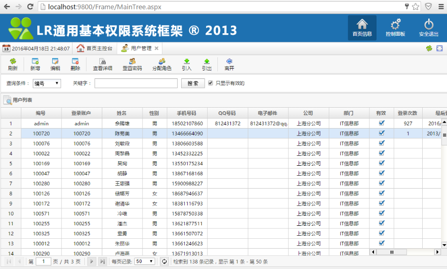This screenshot has height=269, width=447.
Task: Open the 每页记录 page size dropdown
Action: pyautogui.click(x=145, y=262)
